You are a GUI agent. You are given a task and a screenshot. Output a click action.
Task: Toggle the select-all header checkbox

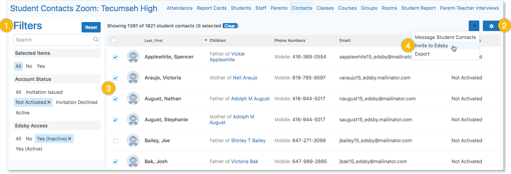click(x=113, y=40)
